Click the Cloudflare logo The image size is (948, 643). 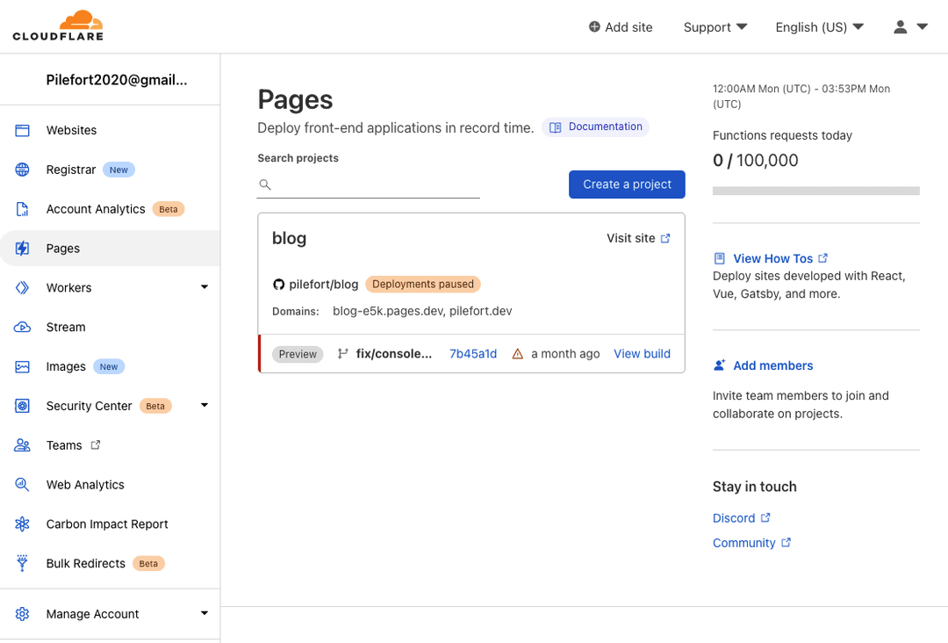tap(58, 25)
